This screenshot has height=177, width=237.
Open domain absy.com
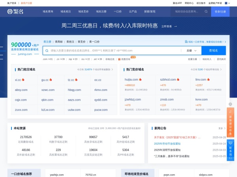[21, 90]
